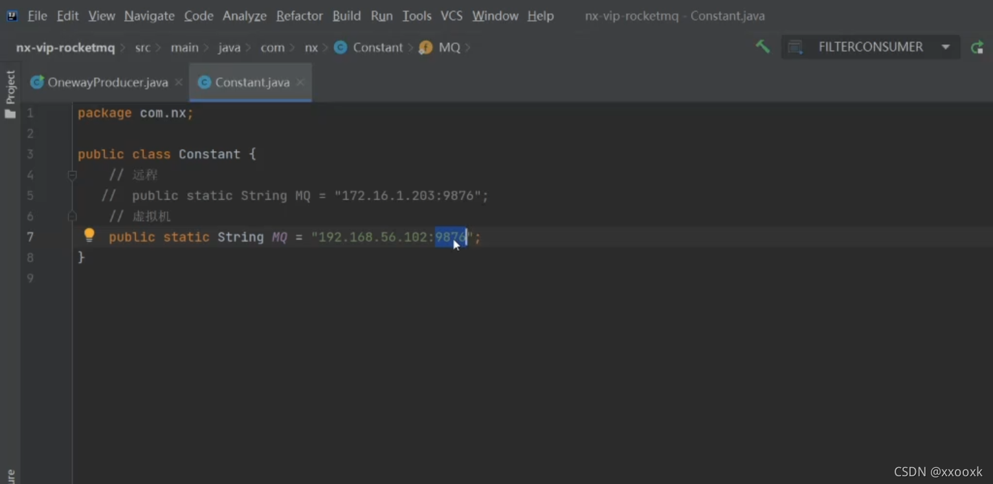Screen dimensions: 993x484
Task: Click the class name Constant on line 3
Action: 209,154
